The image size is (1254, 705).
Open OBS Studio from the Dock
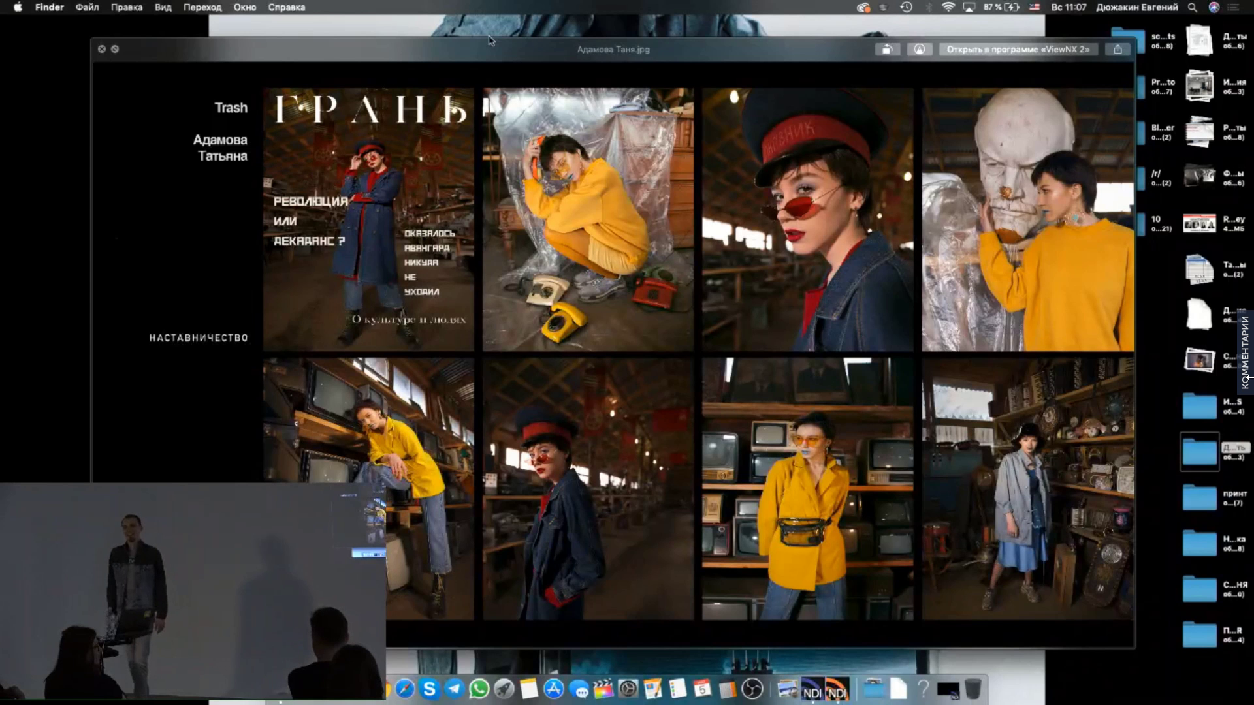pyautogui.click(x=752, y=689)
